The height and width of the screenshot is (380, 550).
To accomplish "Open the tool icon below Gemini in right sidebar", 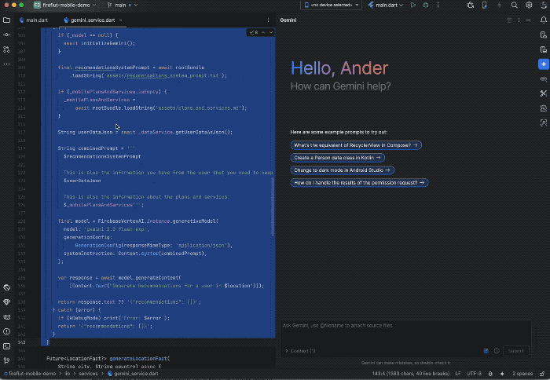I will coord(544,79).
